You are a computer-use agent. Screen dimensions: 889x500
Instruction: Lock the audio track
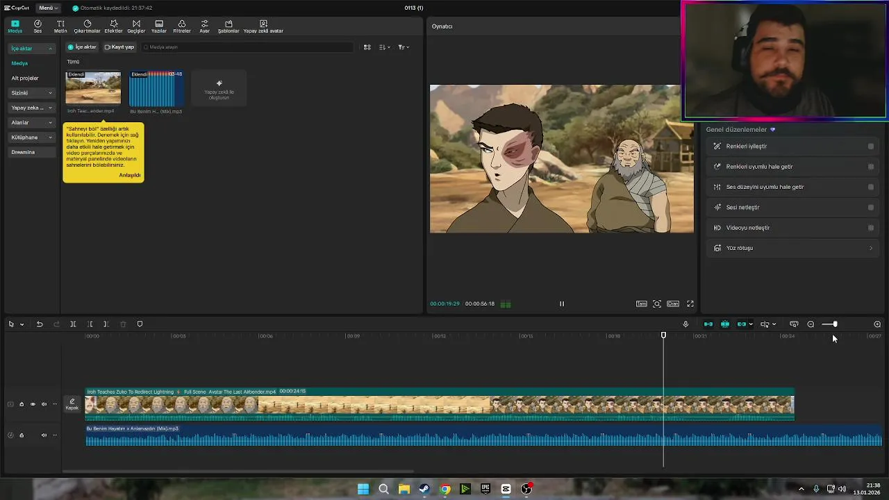pyautogui.click(x=22, y=435)
